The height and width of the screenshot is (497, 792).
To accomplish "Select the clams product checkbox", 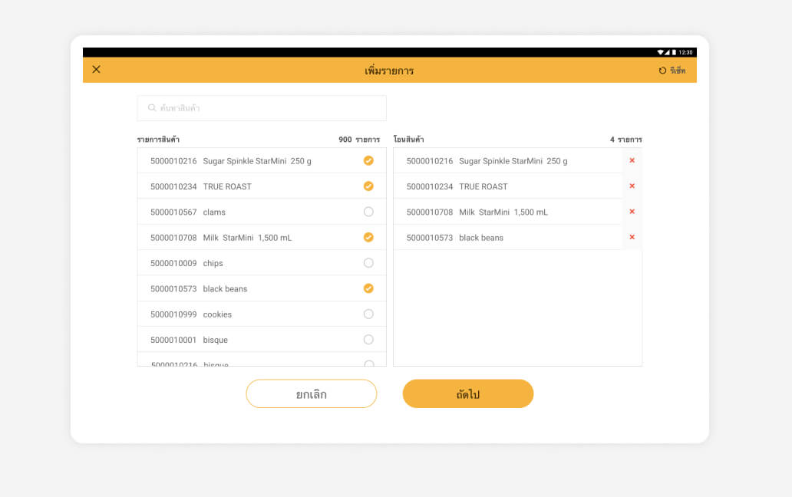I will click(368, 212).
